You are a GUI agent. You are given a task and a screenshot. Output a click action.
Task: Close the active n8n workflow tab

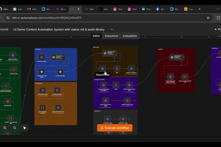click(78, 9)
